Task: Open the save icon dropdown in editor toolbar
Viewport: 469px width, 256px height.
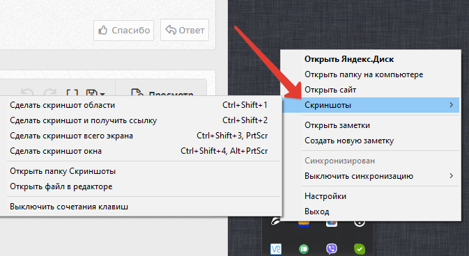Action: (95, 93)
